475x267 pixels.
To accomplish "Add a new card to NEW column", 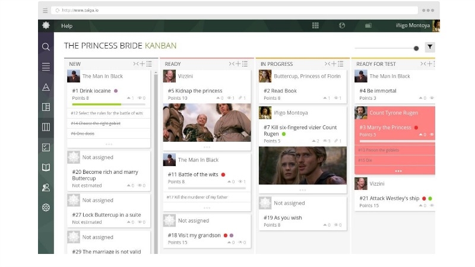I will coord(142,64).
